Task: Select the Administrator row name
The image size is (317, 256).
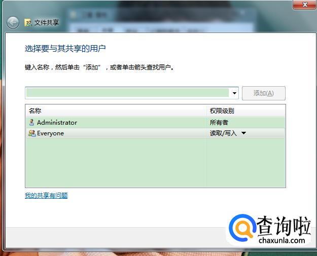Action: pyautogui.click(x=57, y=123)
